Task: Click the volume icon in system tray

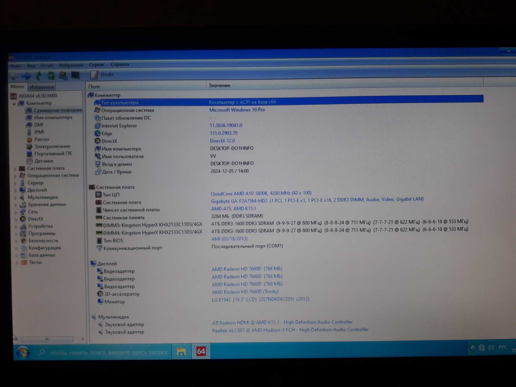Action: (491, 348)
